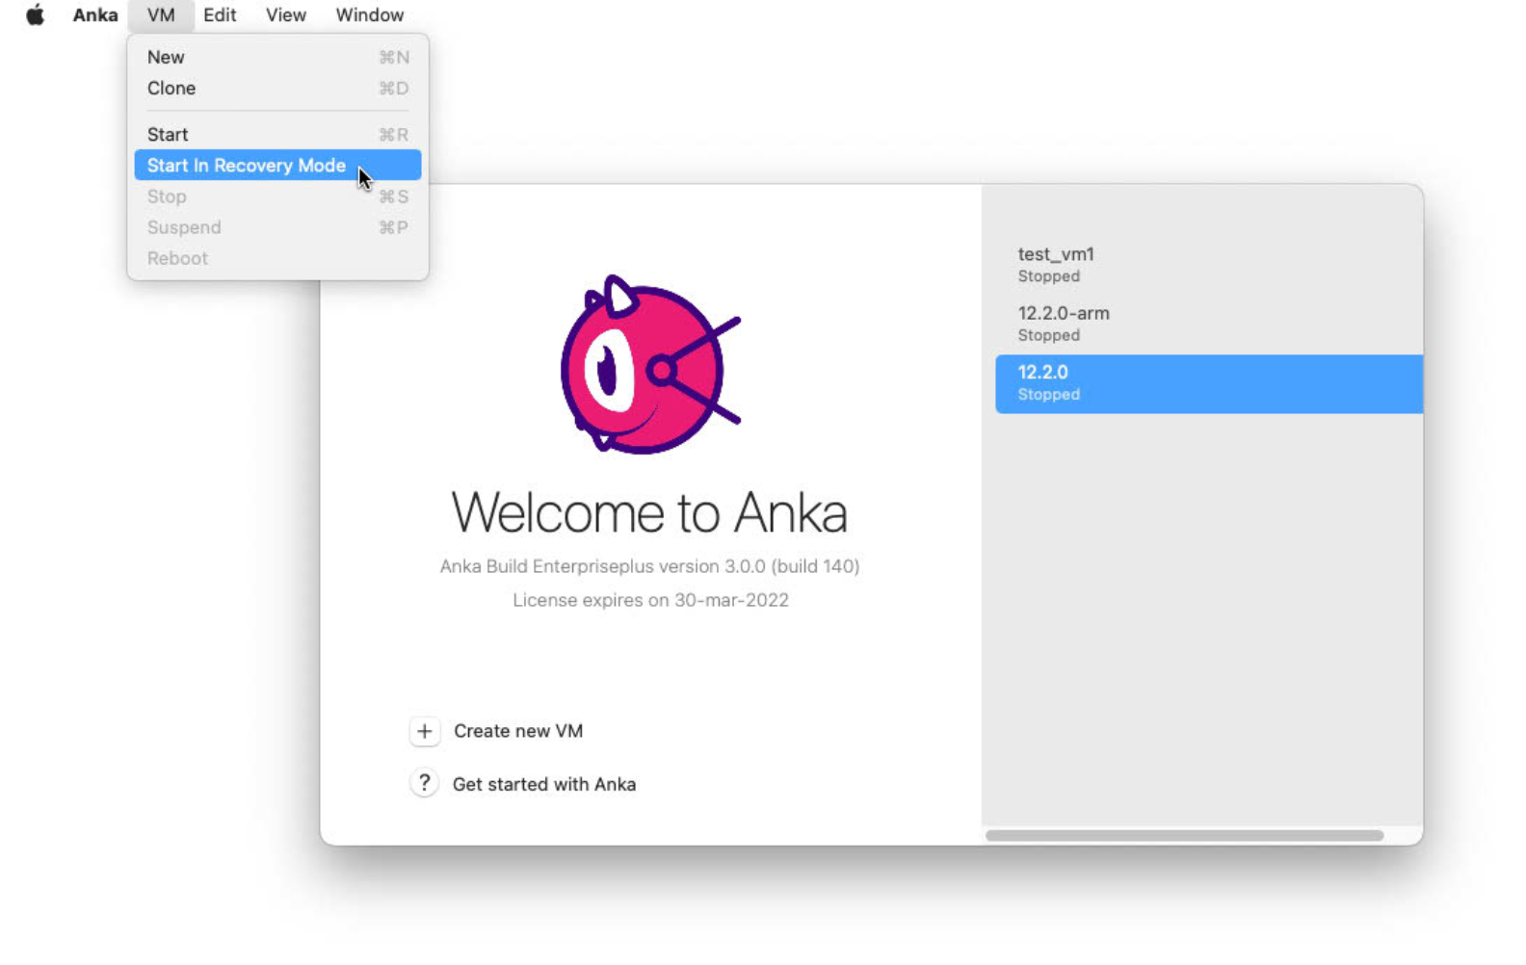Open the View menu
1526x965 pixels.
pos(285,15)
